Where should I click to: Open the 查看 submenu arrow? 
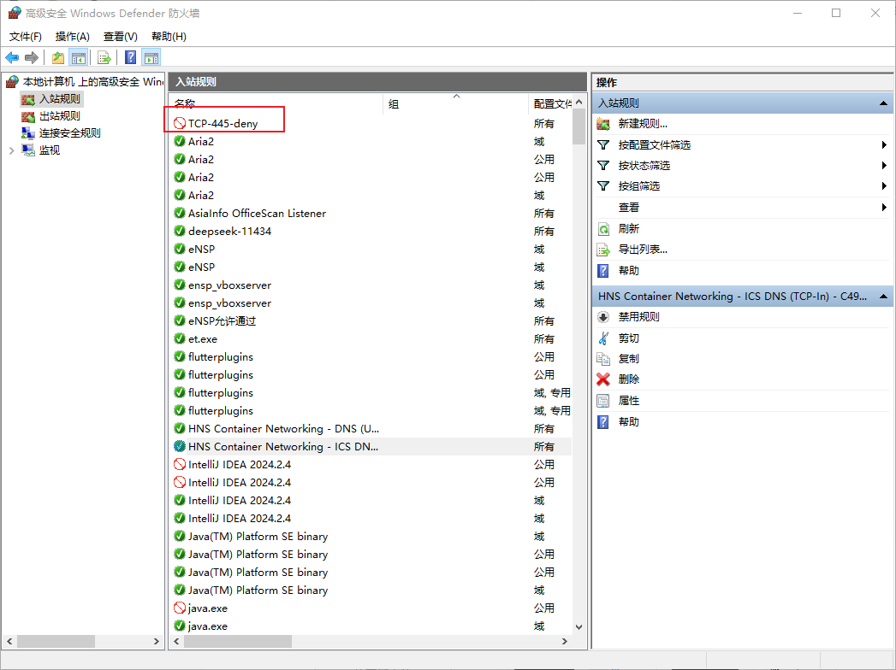point(885,208)
